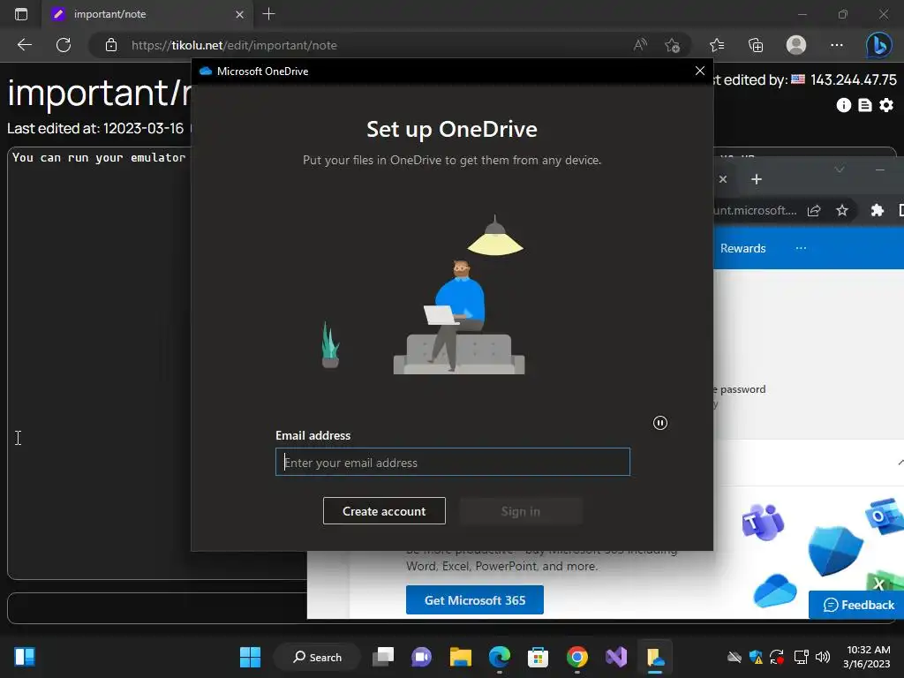This screenshot has width=904, height=678.
Task: Open more options ellipsis next to Rewards
Action: tap(801, 248)
